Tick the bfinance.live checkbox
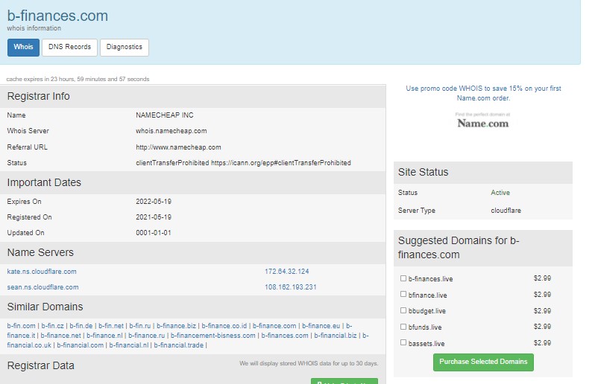The width and height of the screenshot is (598, 384). 403,294
